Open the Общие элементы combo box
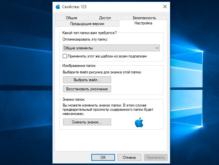This screenshot has height=165, width=219. tap(111, 48)
